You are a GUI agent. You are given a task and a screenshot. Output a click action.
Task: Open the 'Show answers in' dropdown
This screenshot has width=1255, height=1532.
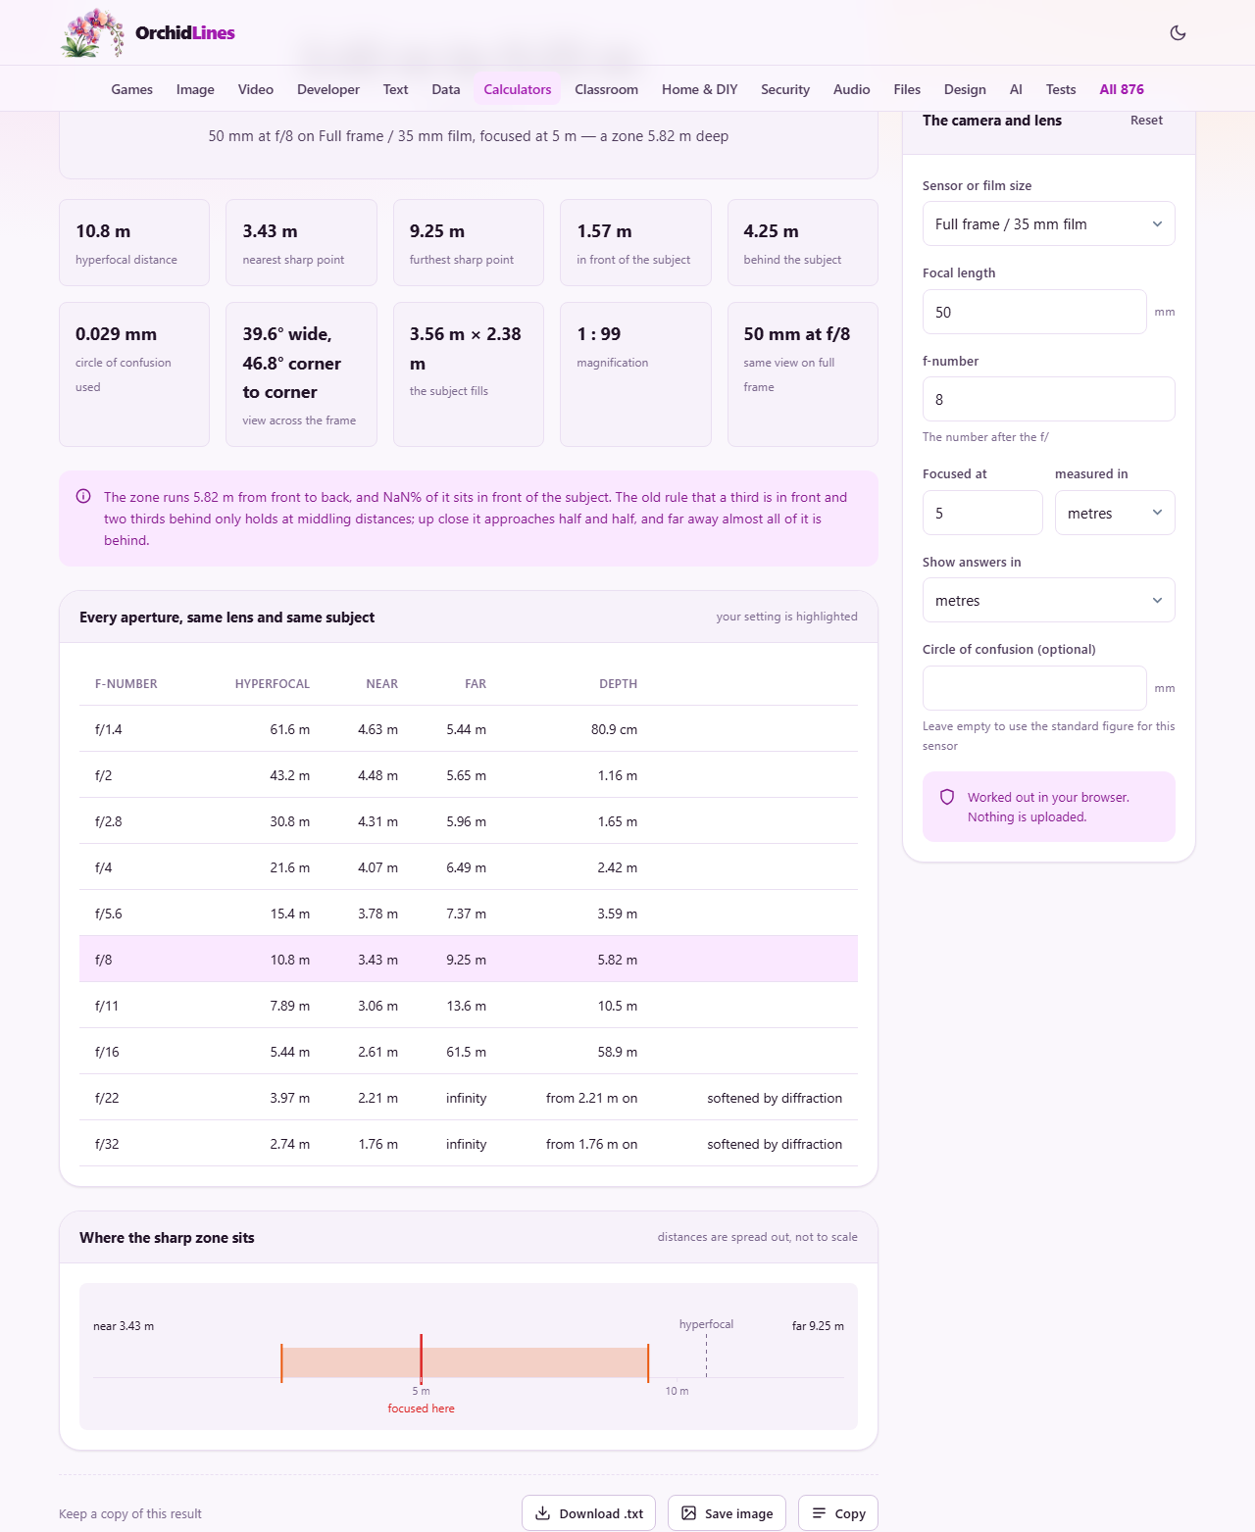[x=1048, y=600]
